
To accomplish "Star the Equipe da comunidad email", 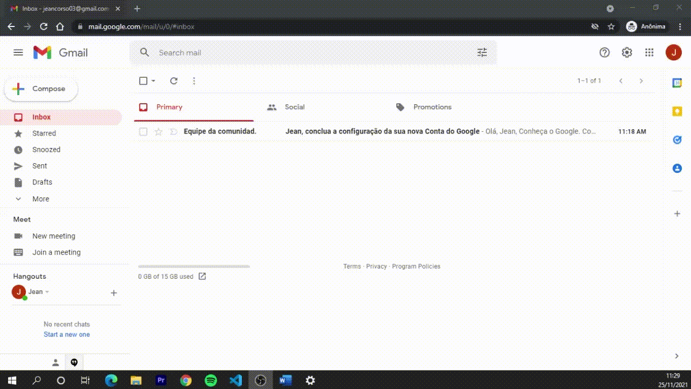I will (x=158, y=131).
